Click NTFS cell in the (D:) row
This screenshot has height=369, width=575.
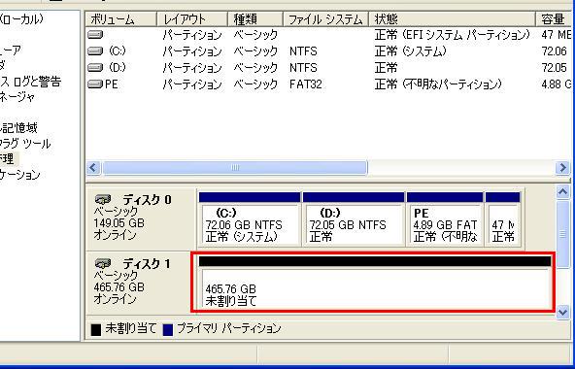303,68
